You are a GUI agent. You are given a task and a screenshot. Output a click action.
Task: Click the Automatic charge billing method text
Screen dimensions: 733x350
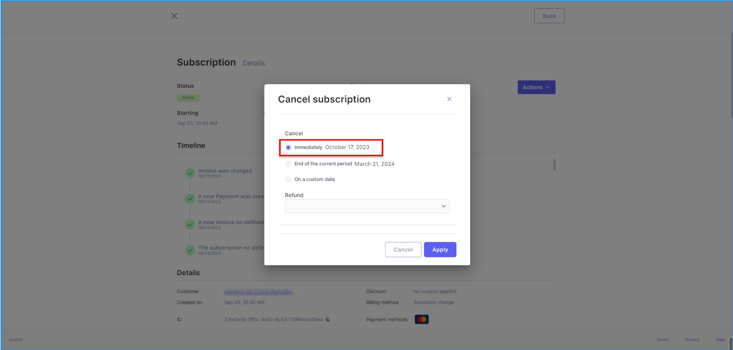click(434, 303)
